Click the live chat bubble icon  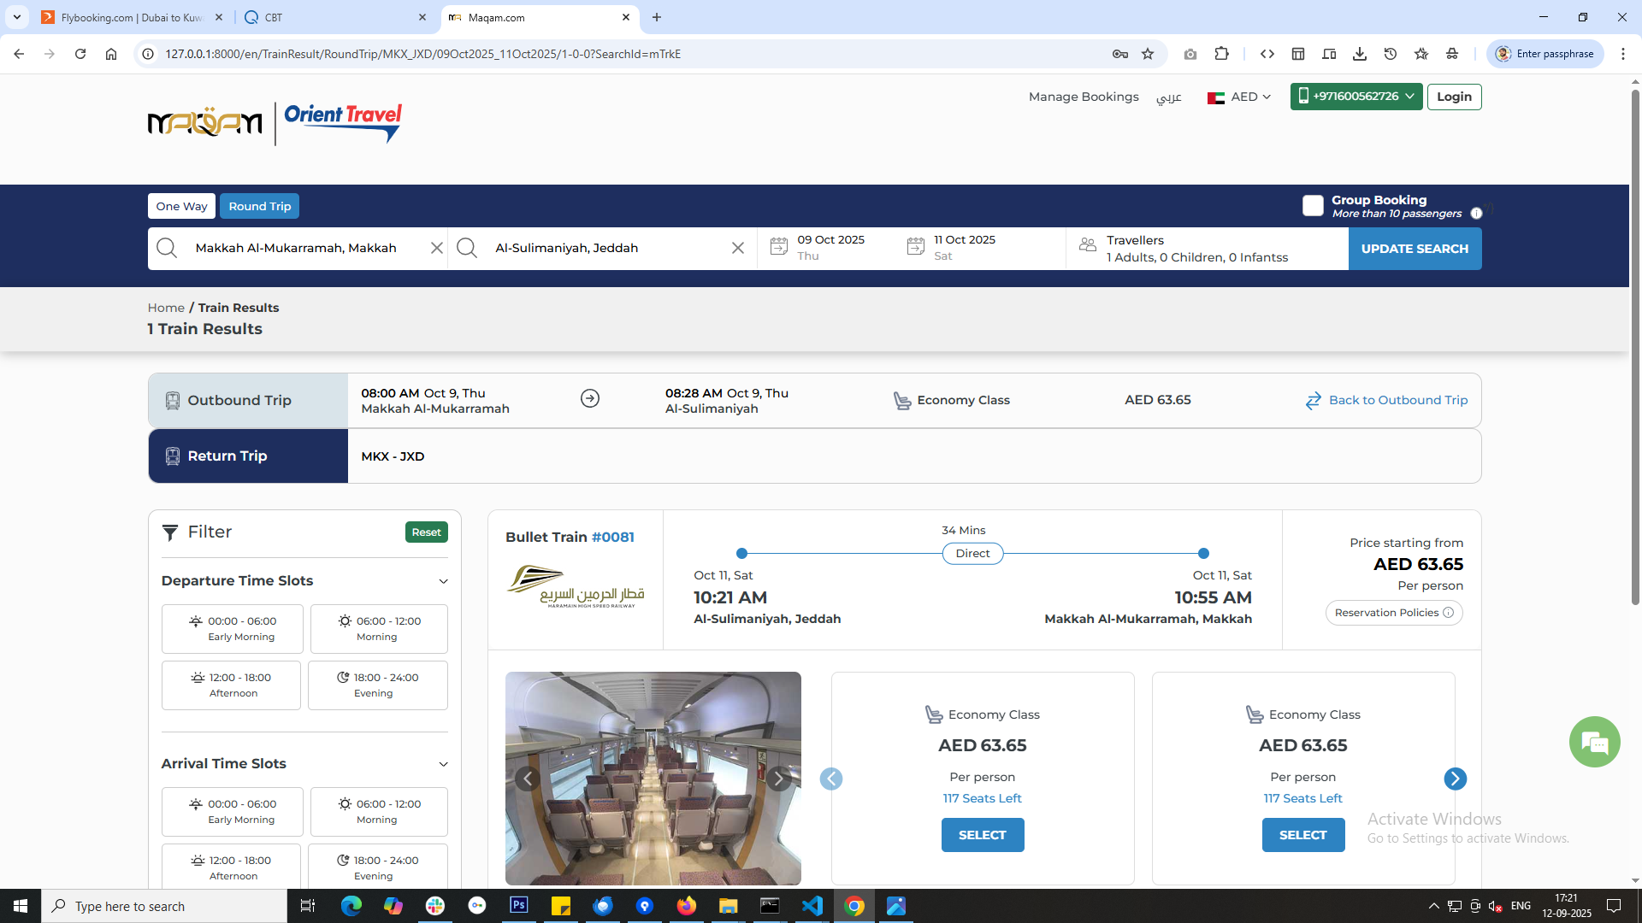click(1594, 742)
